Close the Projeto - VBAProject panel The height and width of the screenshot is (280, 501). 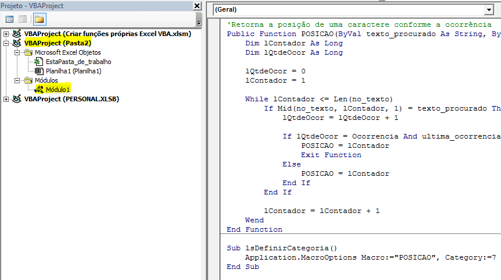pyautogui.click(x=198, y=6)
